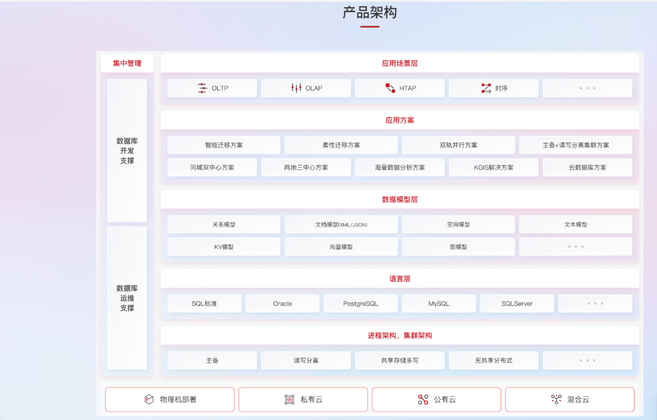This screenshot has width=657, height=420.
Task: Click 应用方案 heading
Action: tap(399, 120)
